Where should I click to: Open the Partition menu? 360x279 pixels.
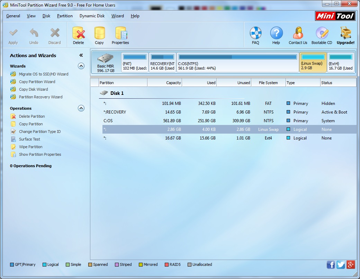tap(65, 16)
